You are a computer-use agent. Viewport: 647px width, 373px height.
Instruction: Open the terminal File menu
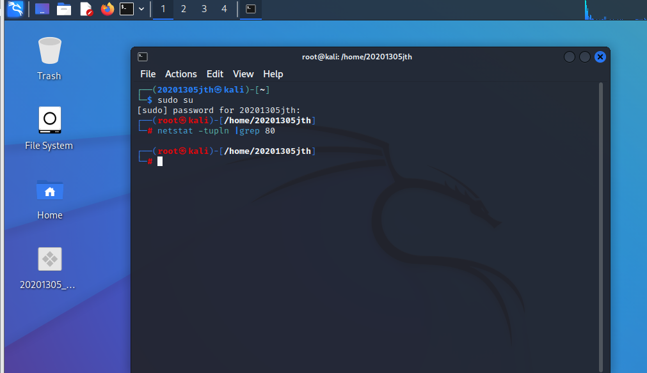(x=148, y=74)
